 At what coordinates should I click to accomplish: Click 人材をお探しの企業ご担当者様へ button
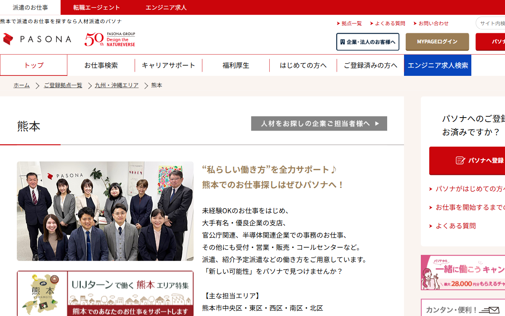[319, 123]
